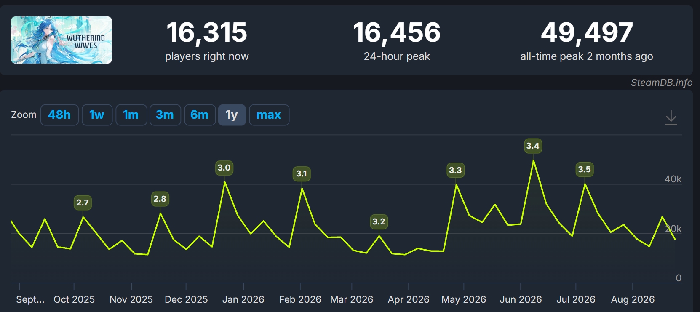This screenshot has width=700, height=312.
Task: Click the 16,456 24-hour peak figure
Action: 397,32
